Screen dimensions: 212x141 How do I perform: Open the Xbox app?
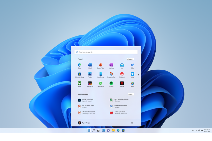click(79, 84)
